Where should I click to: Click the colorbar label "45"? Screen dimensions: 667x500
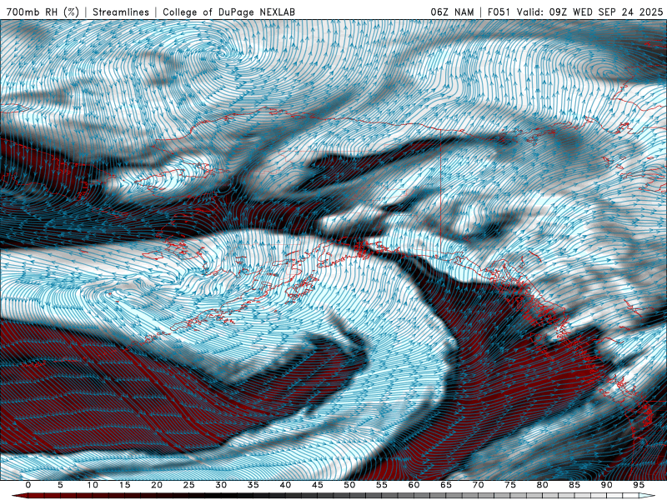[x=318, y=485]
